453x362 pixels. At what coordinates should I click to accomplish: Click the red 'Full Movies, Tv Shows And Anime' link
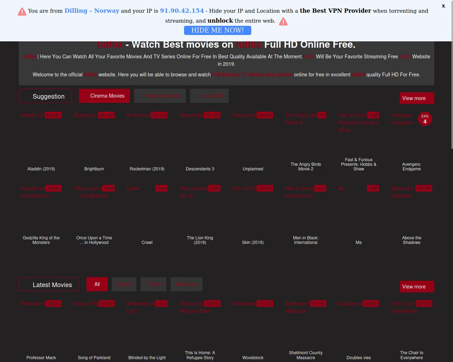point(252,75)
